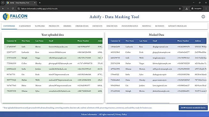The height and width of the screenshot is (117, 209).
Task: Reload the Ashify results page
Action: tap(13, 9)
